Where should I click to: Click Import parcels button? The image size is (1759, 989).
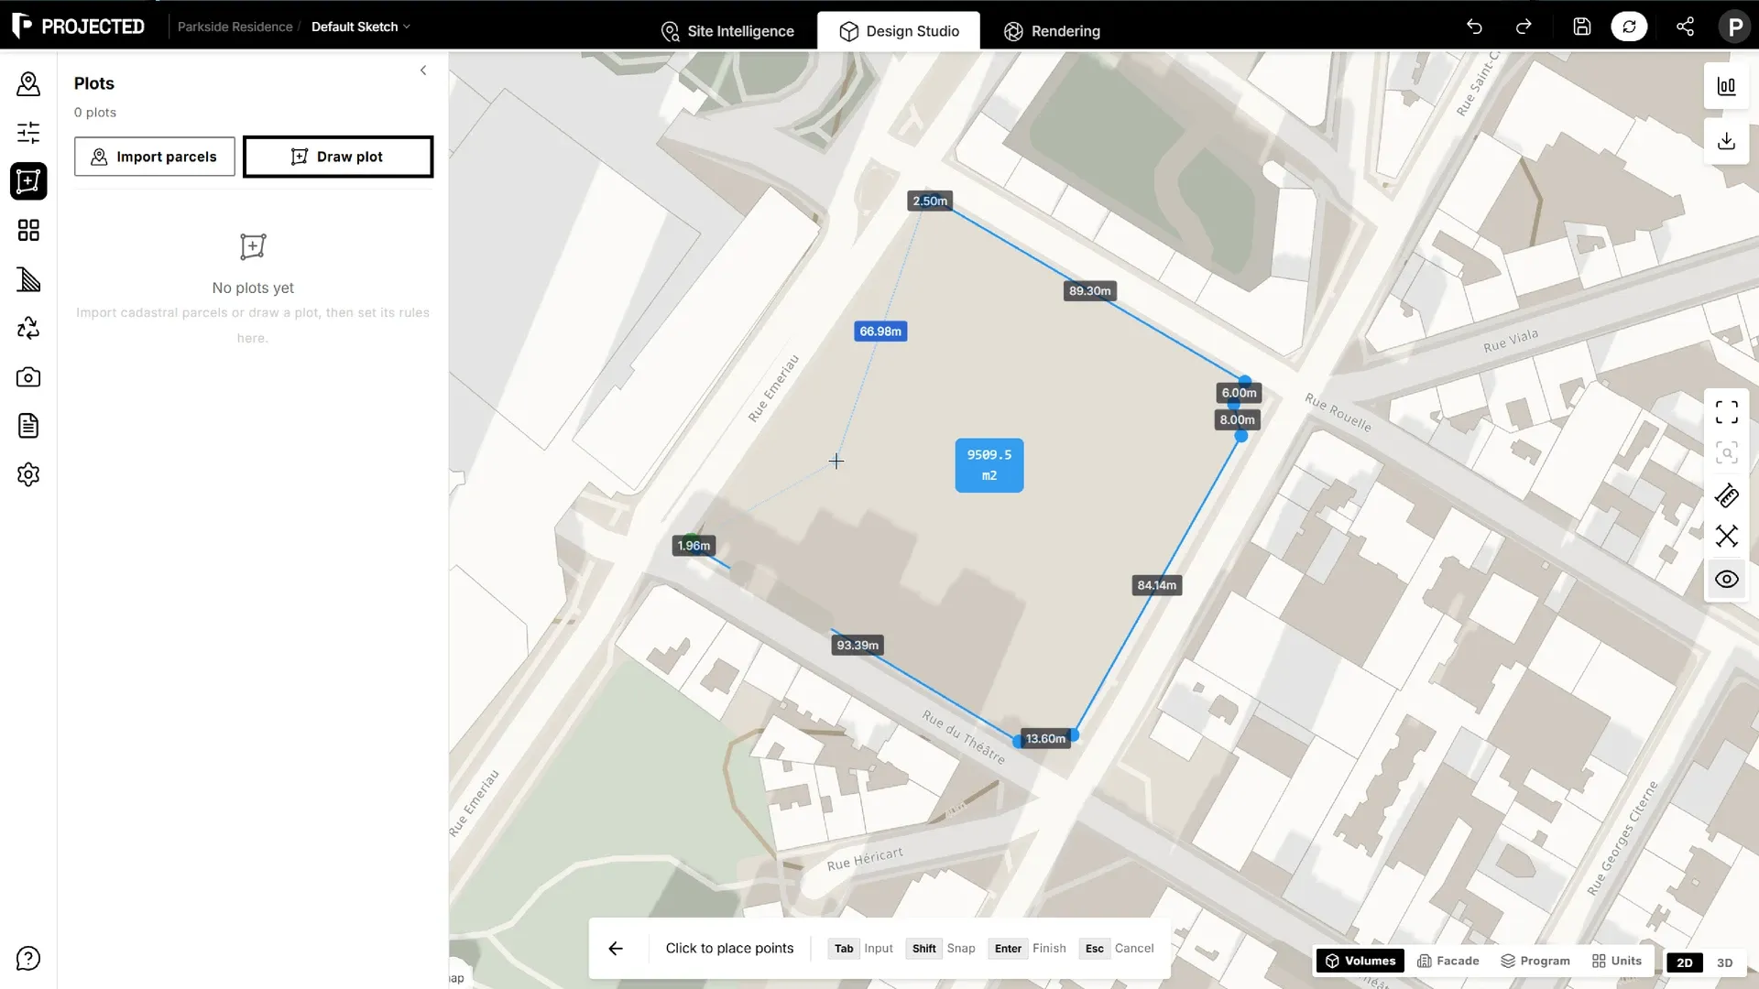point(155,157)
